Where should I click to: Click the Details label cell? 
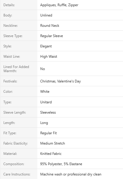19,5
